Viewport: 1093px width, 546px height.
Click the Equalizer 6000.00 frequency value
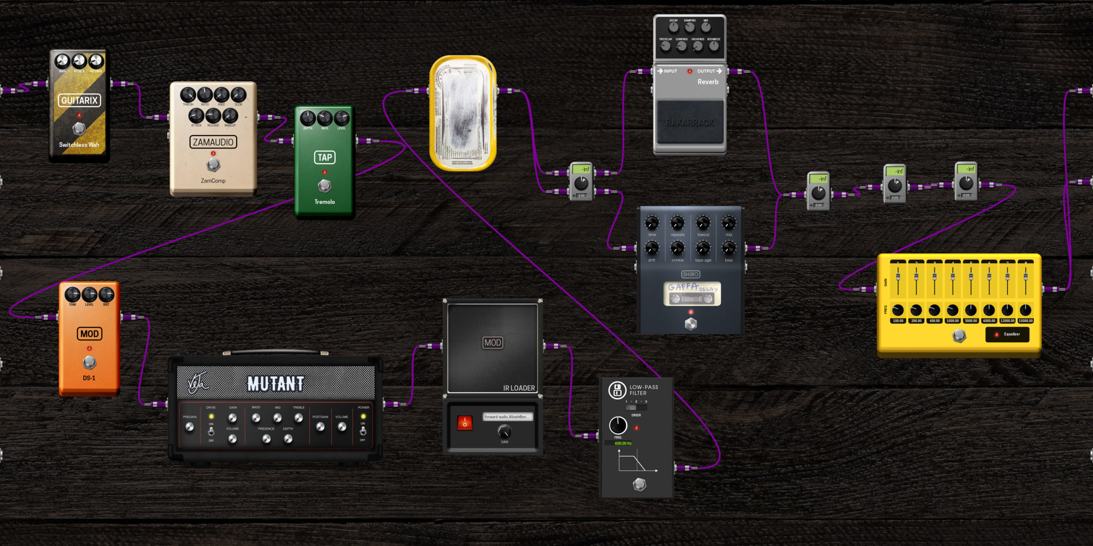(989, 321)
